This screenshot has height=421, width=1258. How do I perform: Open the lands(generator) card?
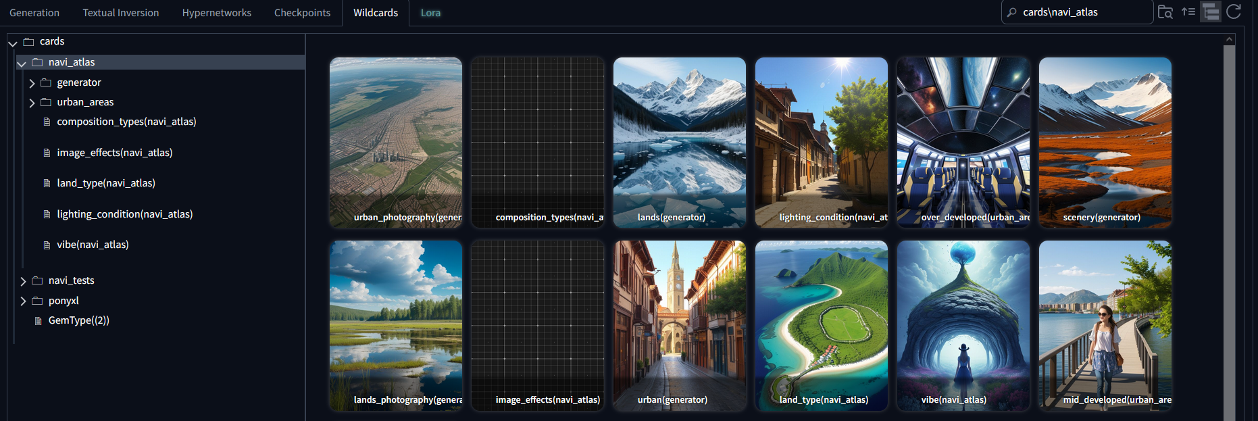pos(680,143)
